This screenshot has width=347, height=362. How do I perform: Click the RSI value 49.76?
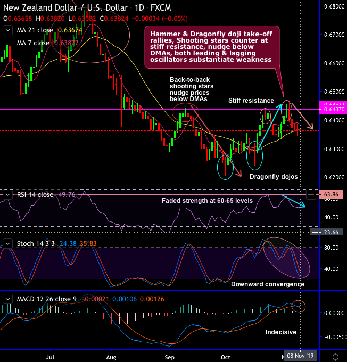[67, 195]
